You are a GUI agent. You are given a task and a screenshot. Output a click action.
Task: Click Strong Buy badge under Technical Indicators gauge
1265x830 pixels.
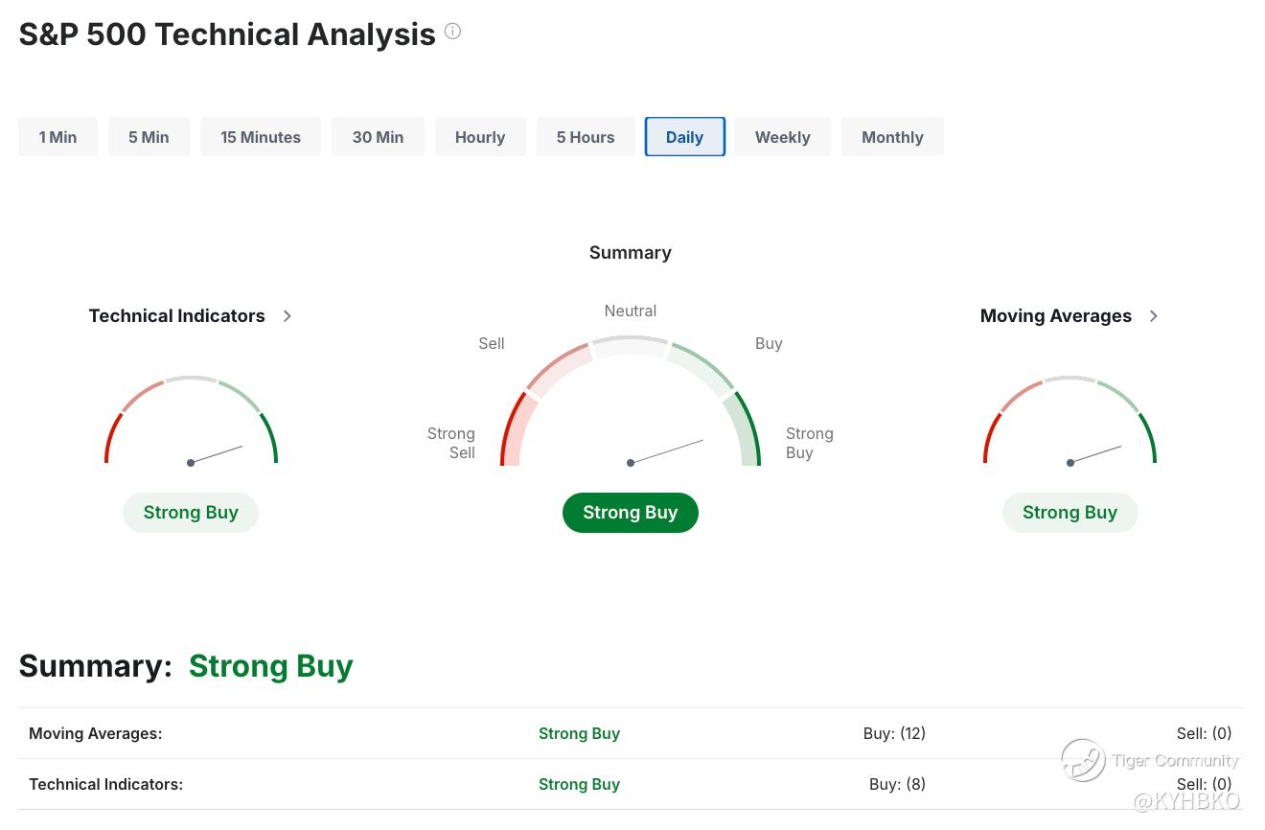coord(191,513)
